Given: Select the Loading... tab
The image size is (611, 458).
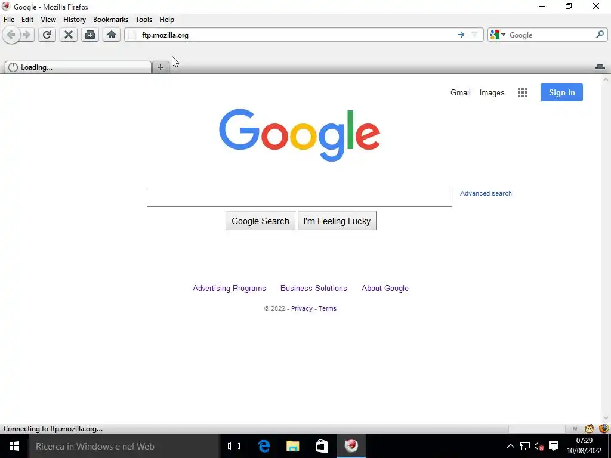Looking at the screenshot, I should pyautogui.click(x=78, y=67).
